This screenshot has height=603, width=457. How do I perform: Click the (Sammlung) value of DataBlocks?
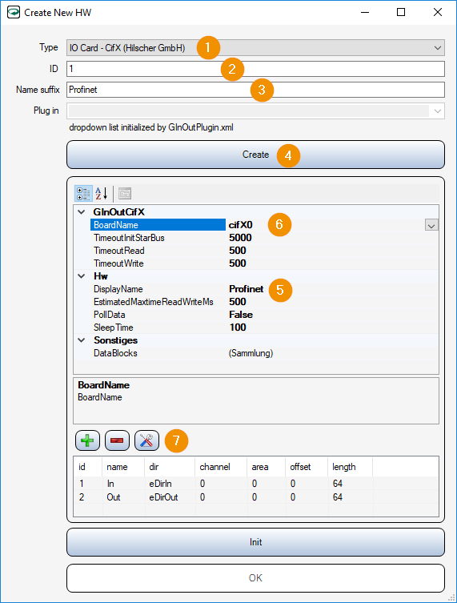point(251,353)
